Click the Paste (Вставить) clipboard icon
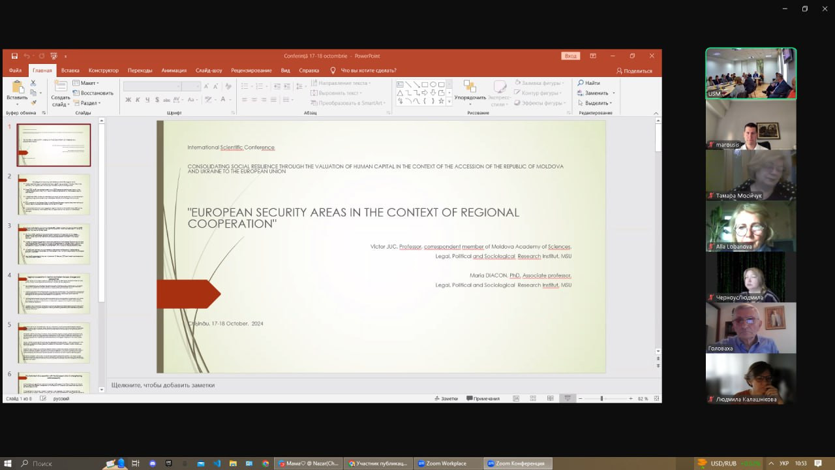 click(x=17, y=87)
